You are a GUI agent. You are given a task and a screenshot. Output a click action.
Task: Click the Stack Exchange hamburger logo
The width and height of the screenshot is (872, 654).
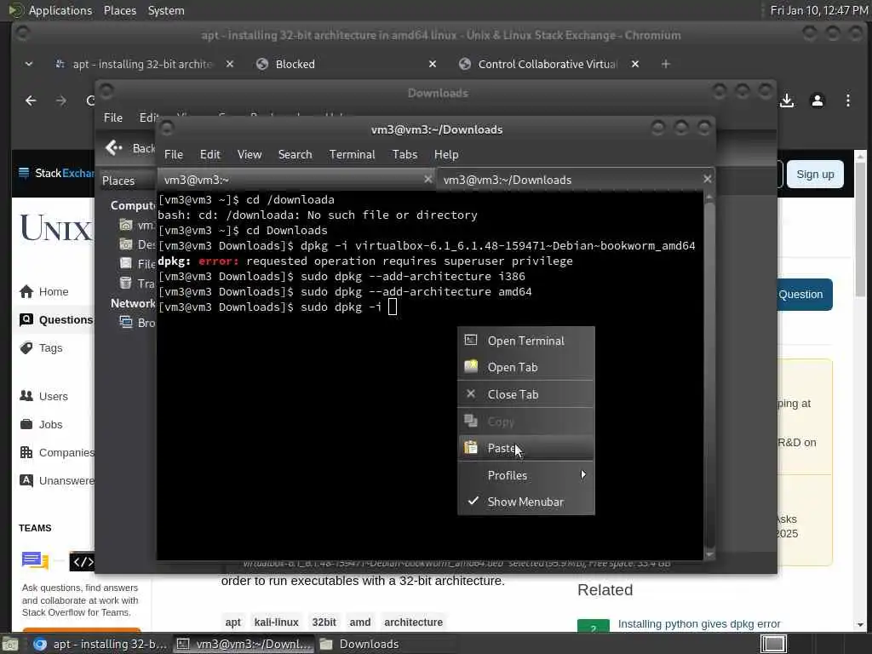coord(24,173)
